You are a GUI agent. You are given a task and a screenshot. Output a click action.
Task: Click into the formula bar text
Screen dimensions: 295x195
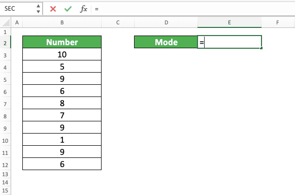(x=194, y=9)
